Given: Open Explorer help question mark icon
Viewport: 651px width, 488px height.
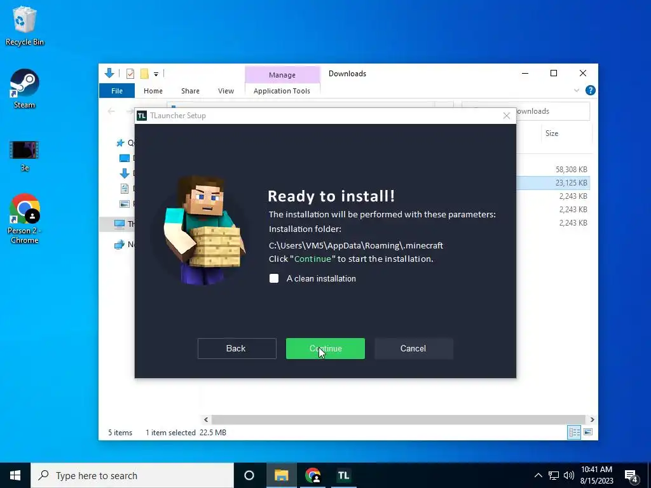Looking at the screenshot, I should (x=590, y=90).
